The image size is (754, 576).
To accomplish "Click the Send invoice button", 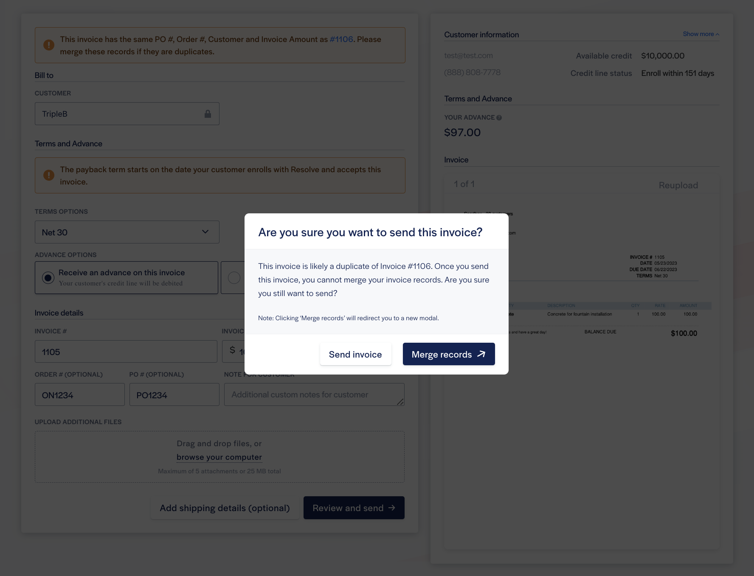I will pos(355,354).
